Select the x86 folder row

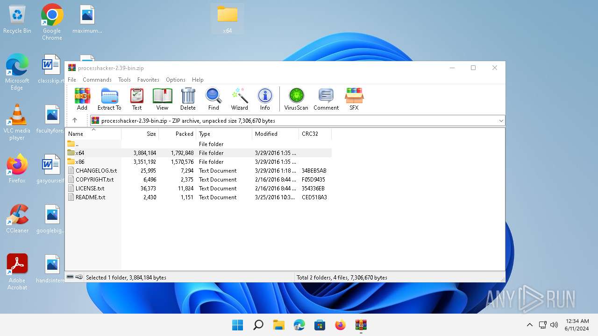pos(199,162)
